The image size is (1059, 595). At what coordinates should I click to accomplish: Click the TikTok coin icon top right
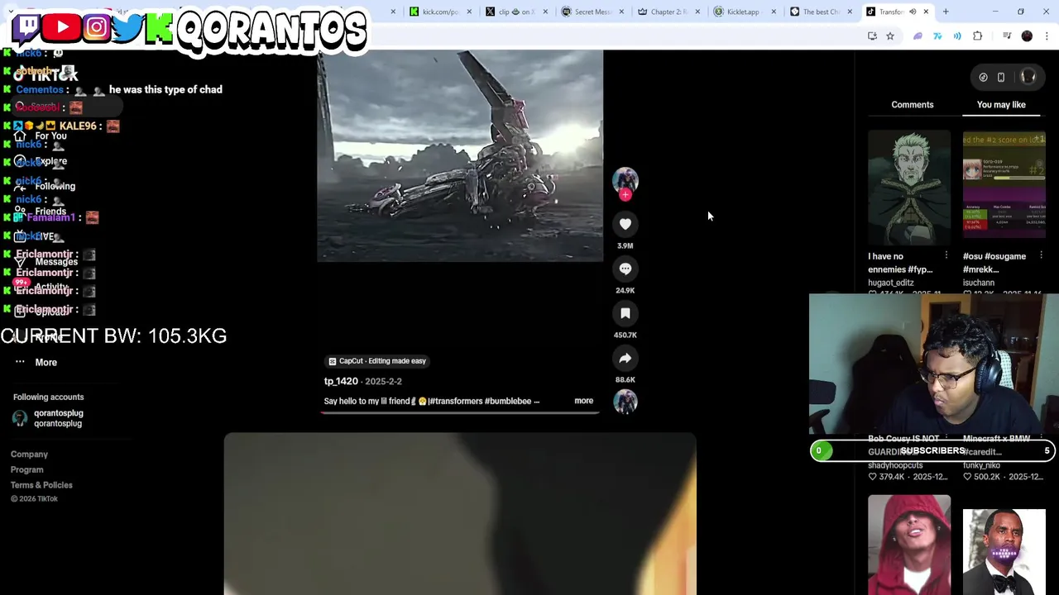pyautogui.click(x=983, y=77)
